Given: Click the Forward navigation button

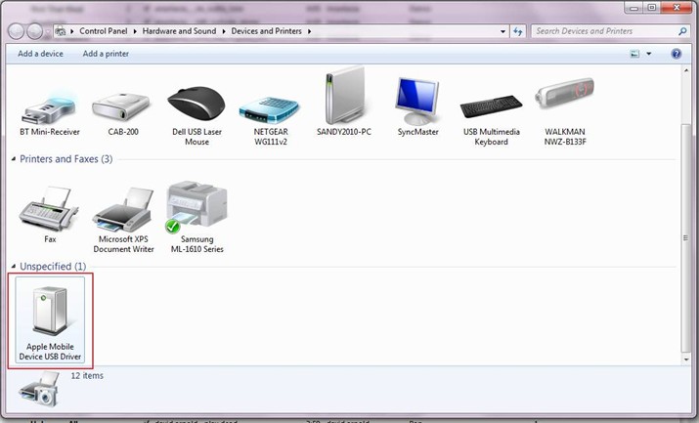Looking at the screenshot, I should pos(34,31).
